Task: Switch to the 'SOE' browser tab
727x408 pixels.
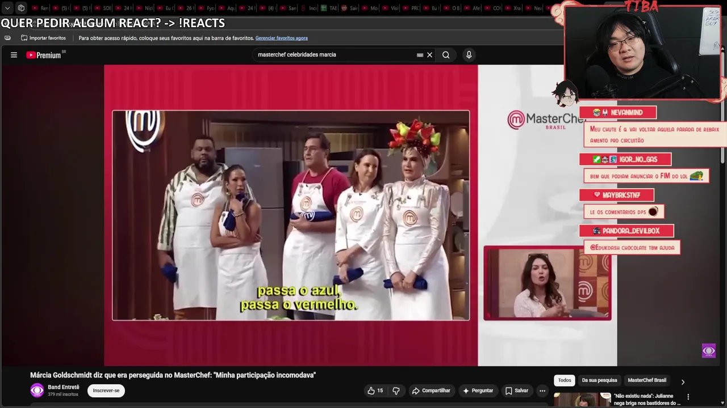Action: tap(102, 8)
